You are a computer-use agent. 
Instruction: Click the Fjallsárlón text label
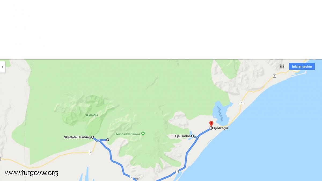point(183,136)
